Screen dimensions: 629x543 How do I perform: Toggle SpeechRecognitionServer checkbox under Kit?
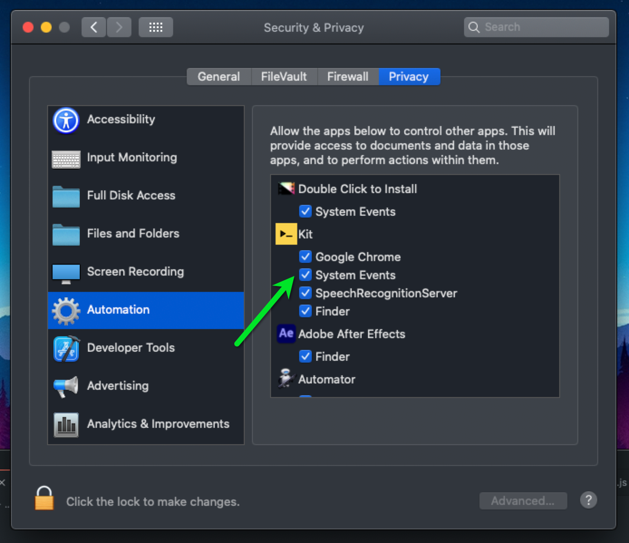(305, 293)
